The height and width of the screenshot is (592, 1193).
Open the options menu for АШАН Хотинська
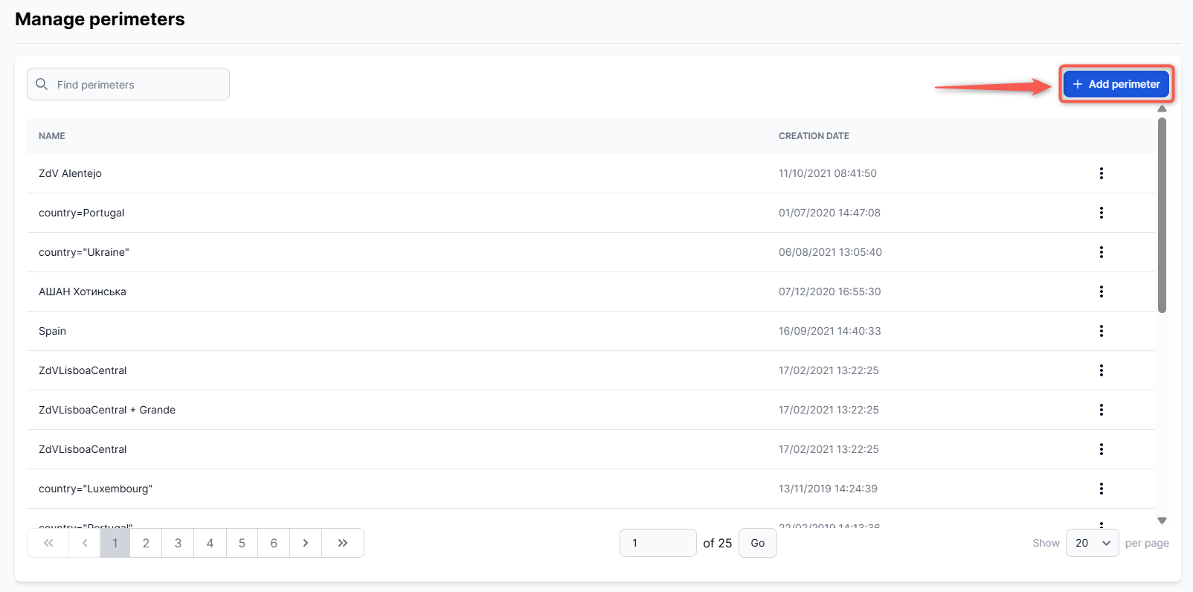click(x=1101, y=292)
